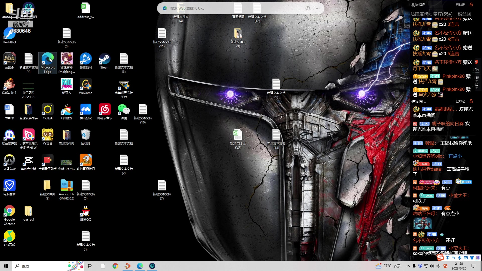Switch to the 贵宾(554) tab
This screenshot has width=482, height=271.
pyautogui.click(x=442, y=14)
